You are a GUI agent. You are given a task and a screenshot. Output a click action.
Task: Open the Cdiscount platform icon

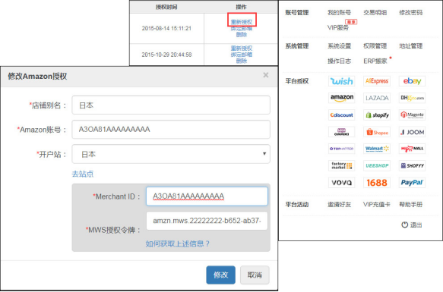click(342, 115)
